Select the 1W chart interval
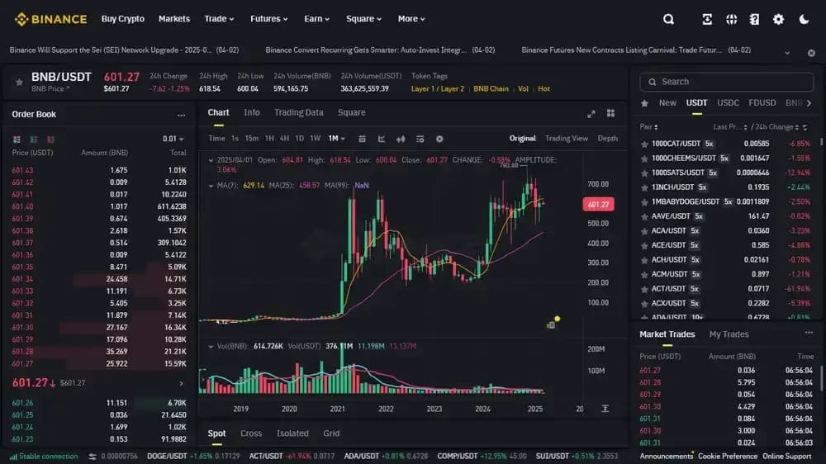 (315, 139)
